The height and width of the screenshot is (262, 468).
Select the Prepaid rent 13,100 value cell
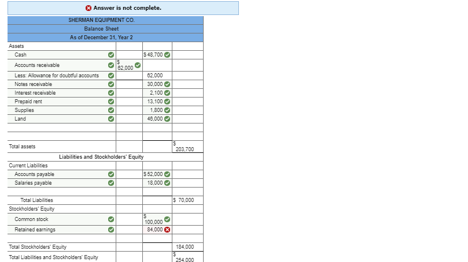pyautogui.click(x=157, y=102)
